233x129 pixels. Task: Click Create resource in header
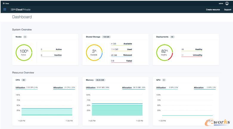213,10
